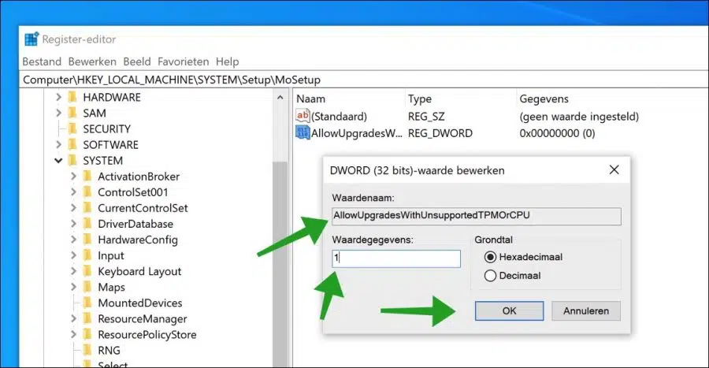709x368 pixels.
Task: Click the tree pane vertical scrollbar thumb
Action: click(x=280, y=265)
